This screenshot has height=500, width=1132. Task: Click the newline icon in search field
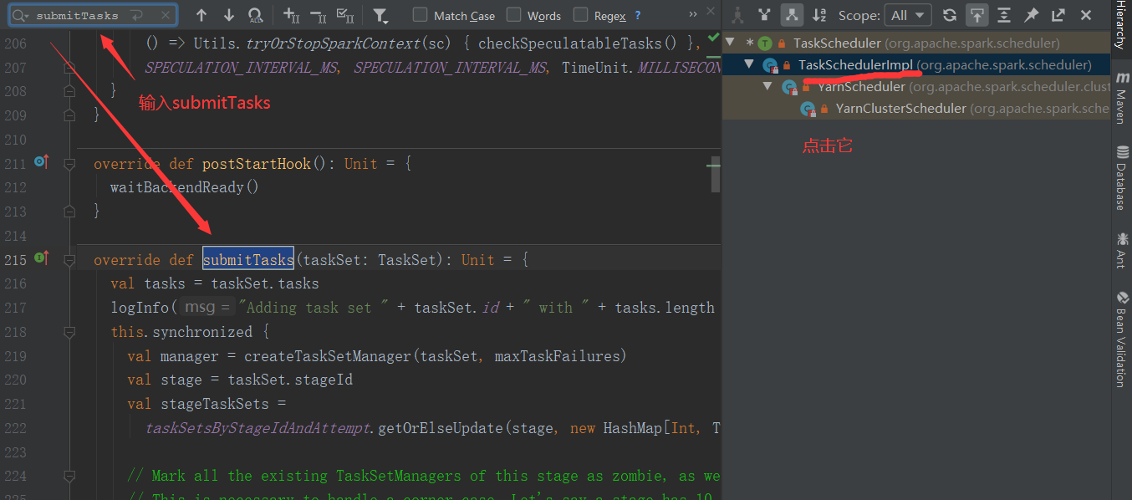pyautogui.click(x=137, y=15)
